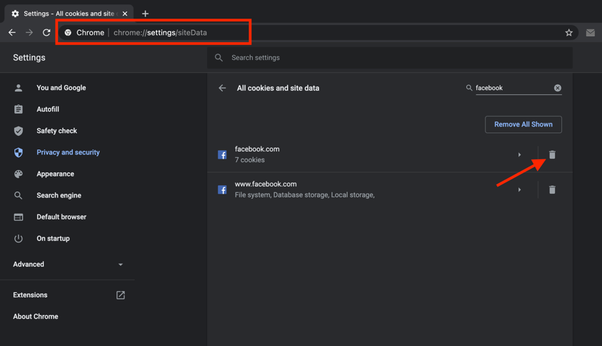Go back to previous browser page
The image size is (602, 346).
(x=12, y=33)
